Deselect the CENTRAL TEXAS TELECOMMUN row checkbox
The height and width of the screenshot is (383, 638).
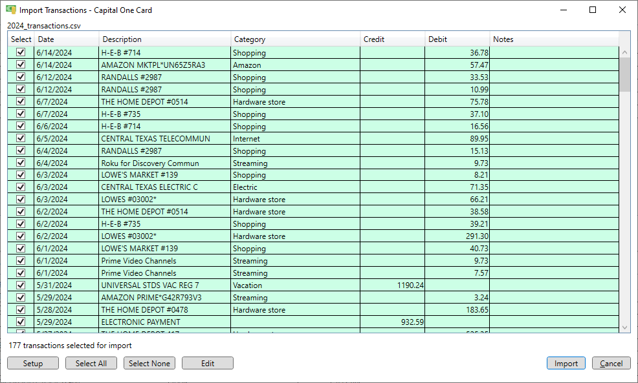(21, 138)
